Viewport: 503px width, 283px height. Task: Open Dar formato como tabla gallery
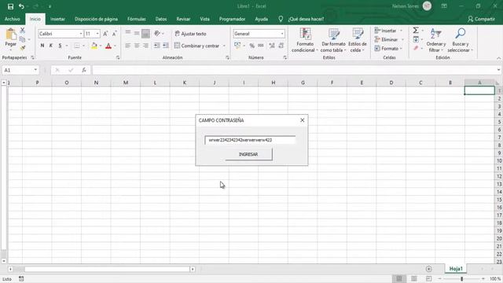(333, 40)
